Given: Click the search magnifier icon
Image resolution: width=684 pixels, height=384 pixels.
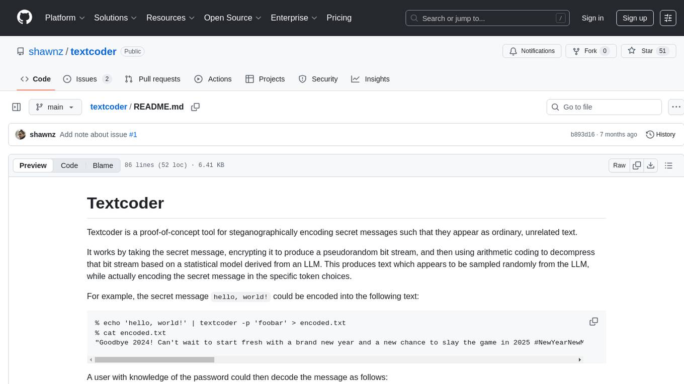Looking at the screenshot, I should click(414, 18).
